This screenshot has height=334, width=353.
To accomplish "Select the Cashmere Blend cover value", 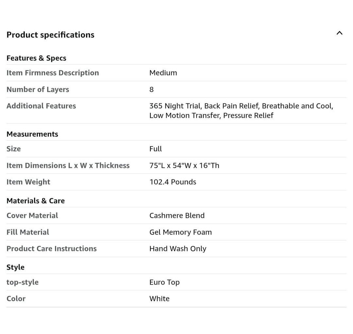I will pos(177,216).
